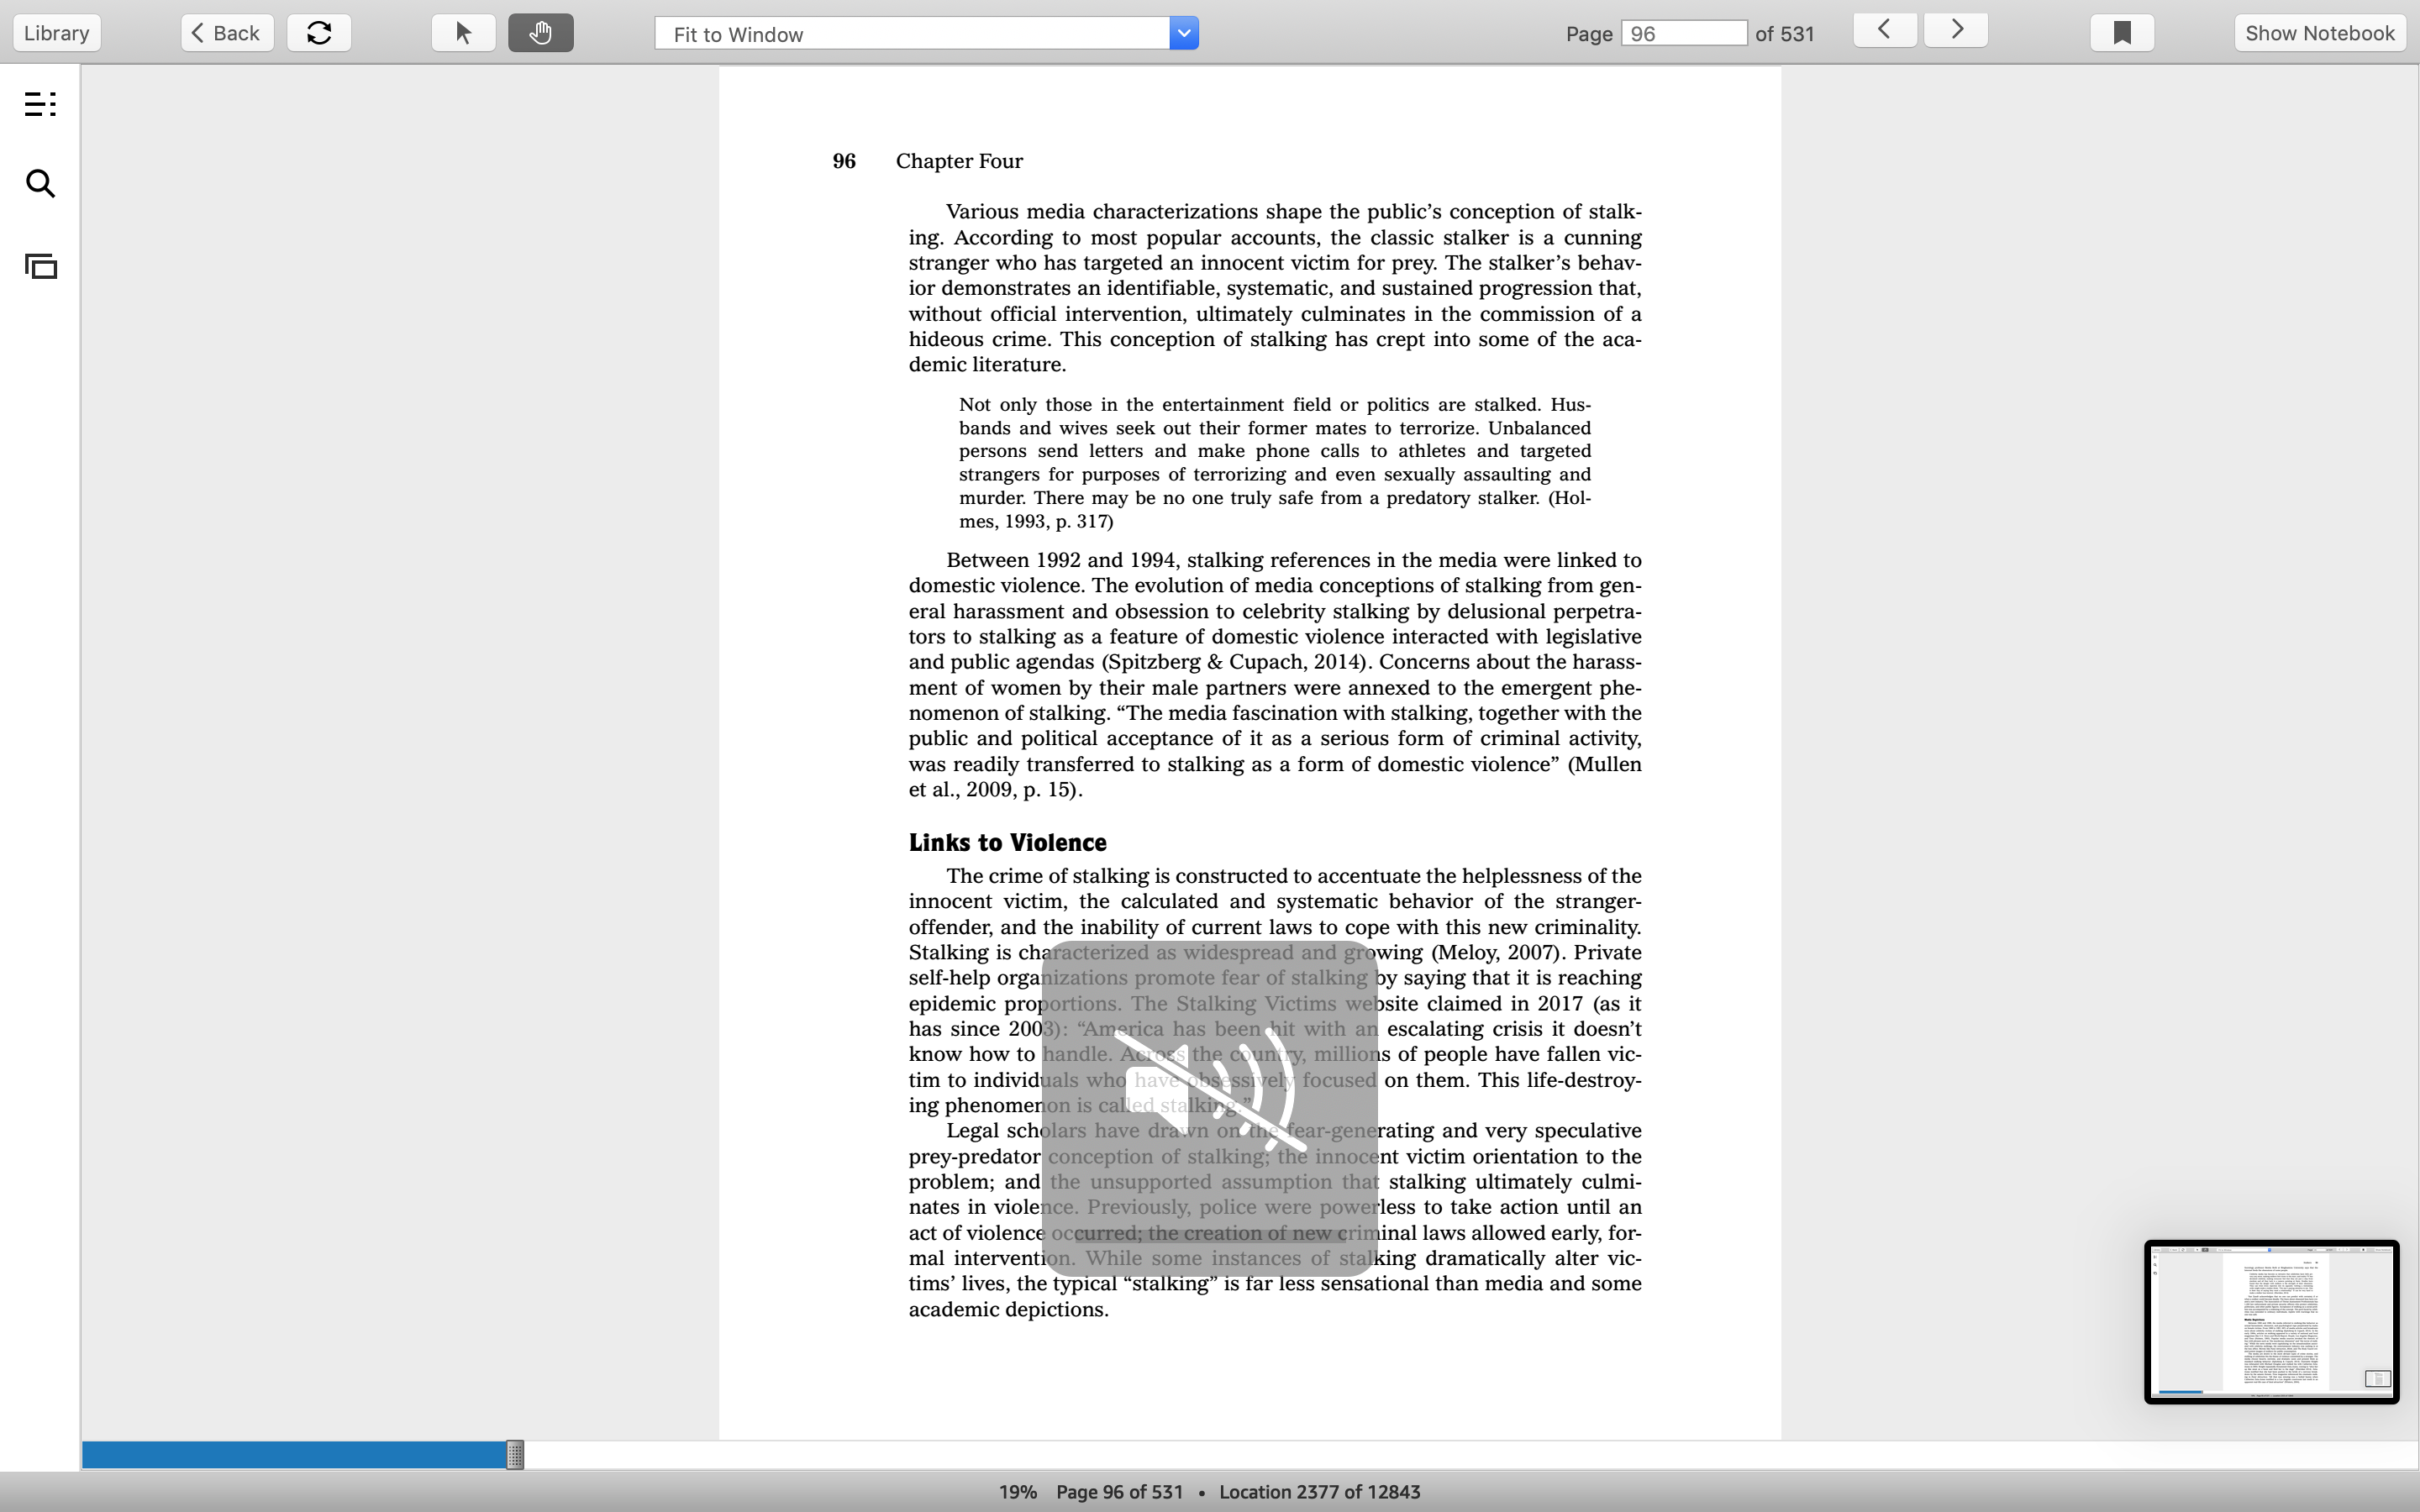The width and height of the screenshot is (2420, 1512).
Task: Open the search magnifier in sidebar
Action: click(40, 184)
